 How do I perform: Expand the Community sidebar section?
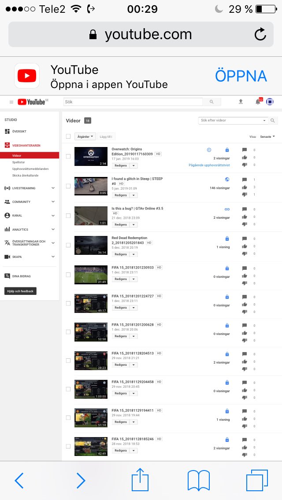coord(53,202)
